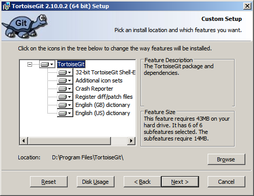Image resolution: width=254 pixels, height=196 pixels.
Task: Click the Reset button
Action: [49, 182]
